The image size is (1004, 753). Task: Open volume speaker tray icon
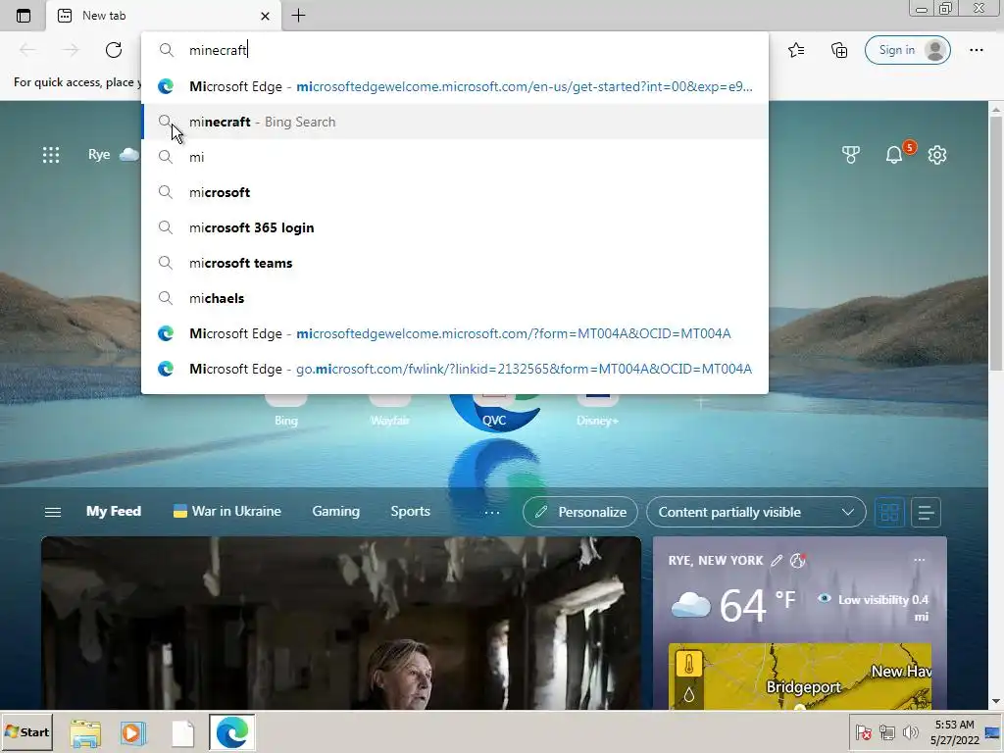[910, 731]
